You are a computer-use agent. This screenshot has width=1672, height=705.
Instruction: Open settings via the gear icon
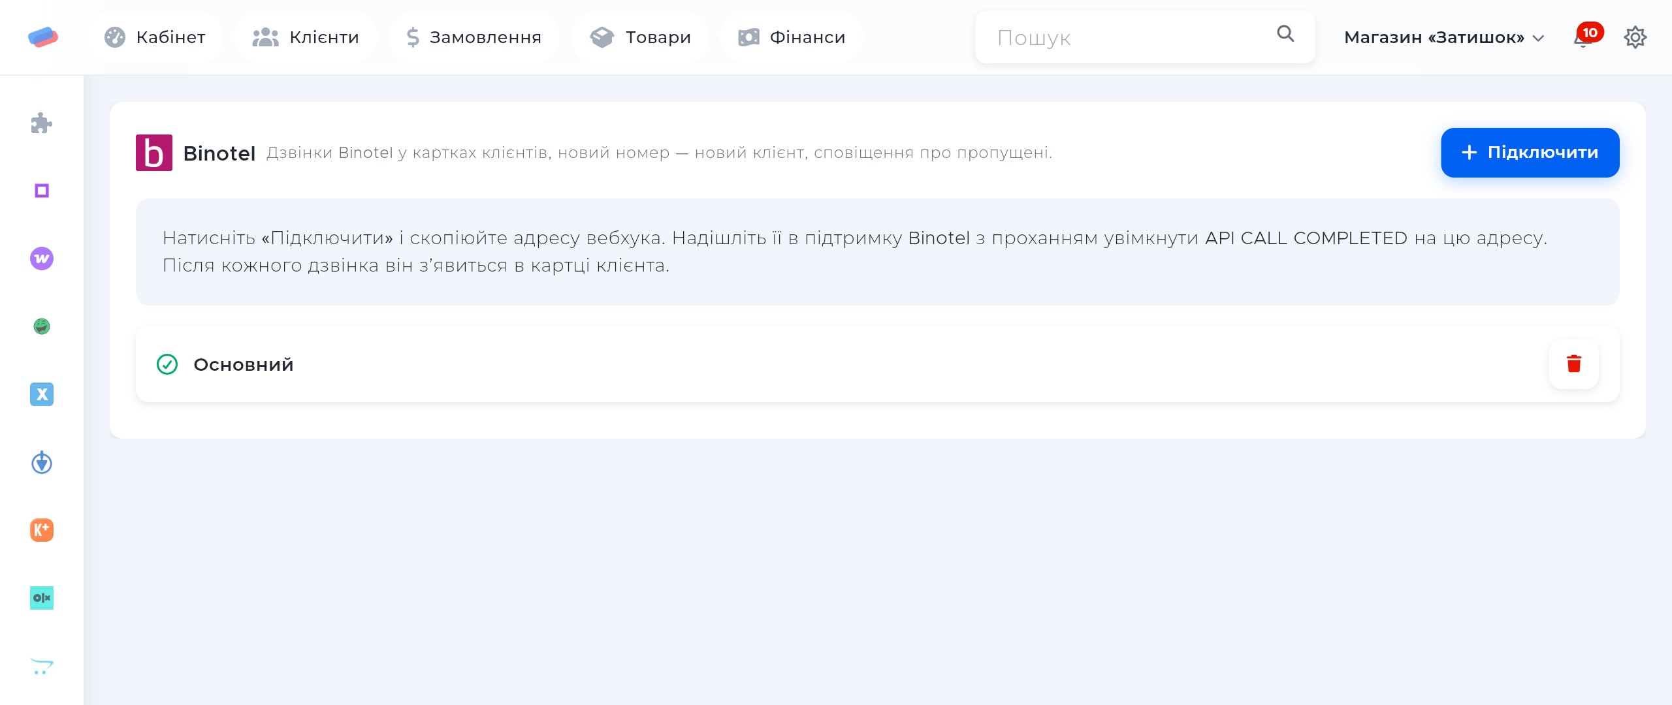[x=1635, y=37]
